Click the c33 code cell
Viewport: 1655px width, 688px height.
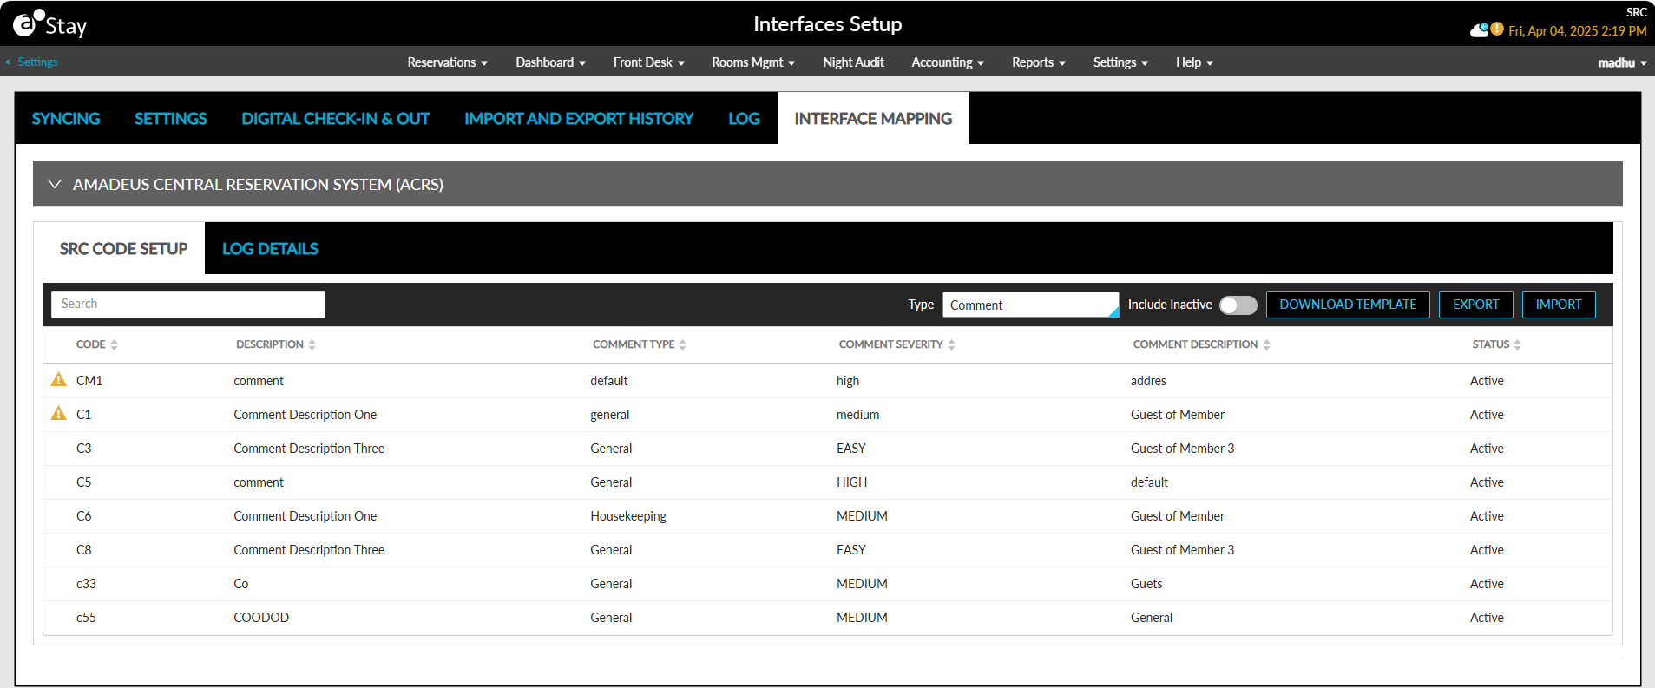[86, 584]
